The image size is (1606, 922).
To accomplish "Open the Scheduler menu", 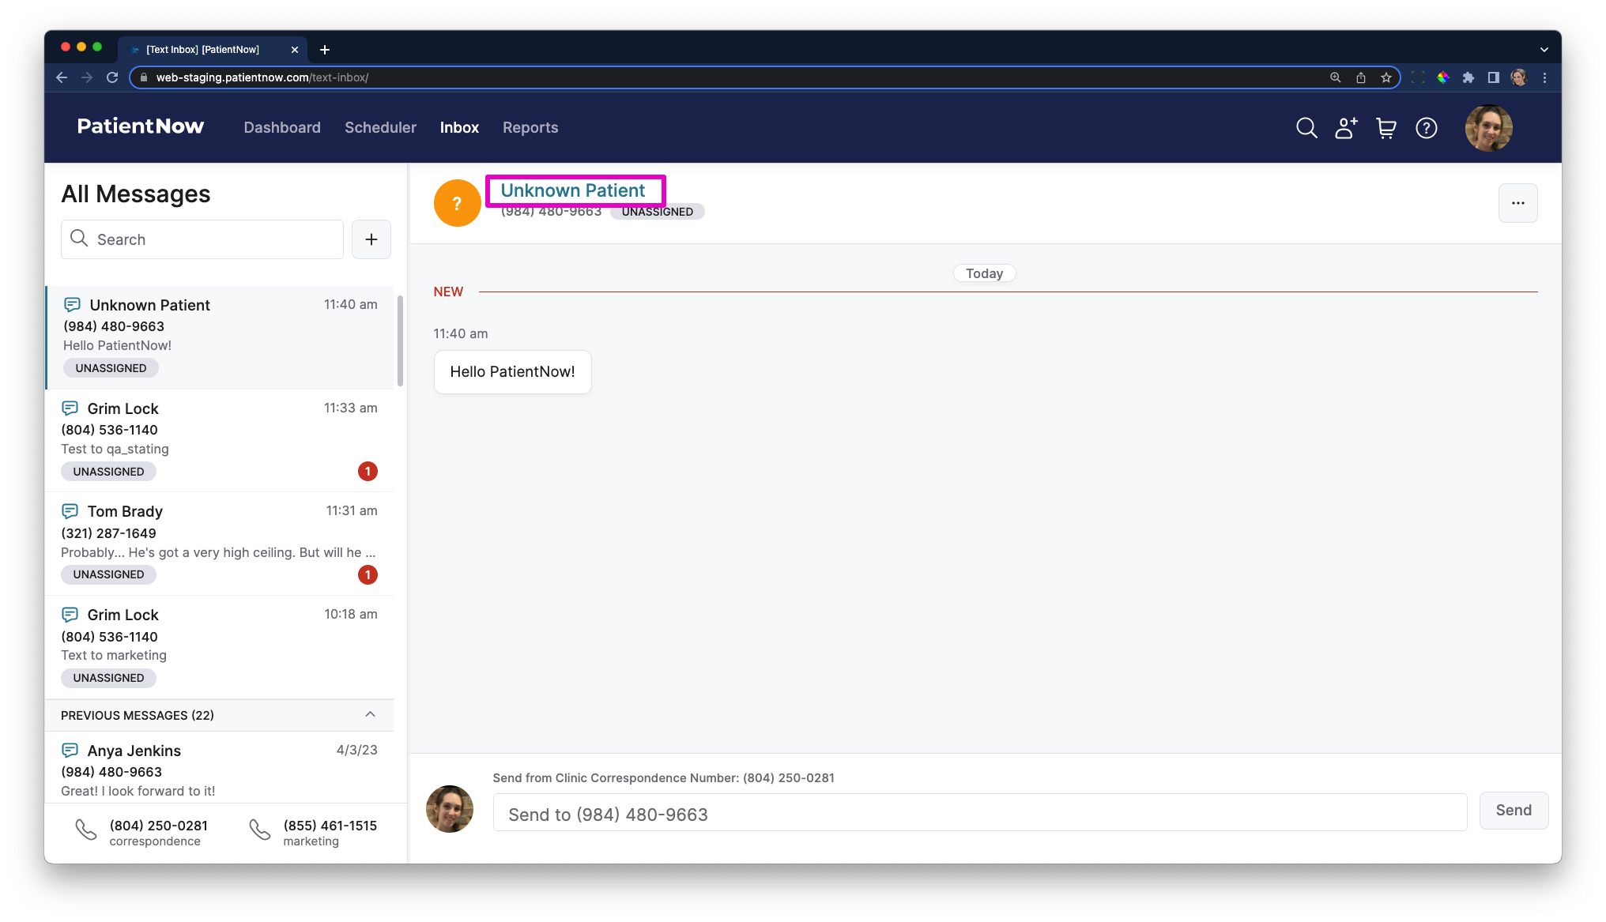I will 380,127.
